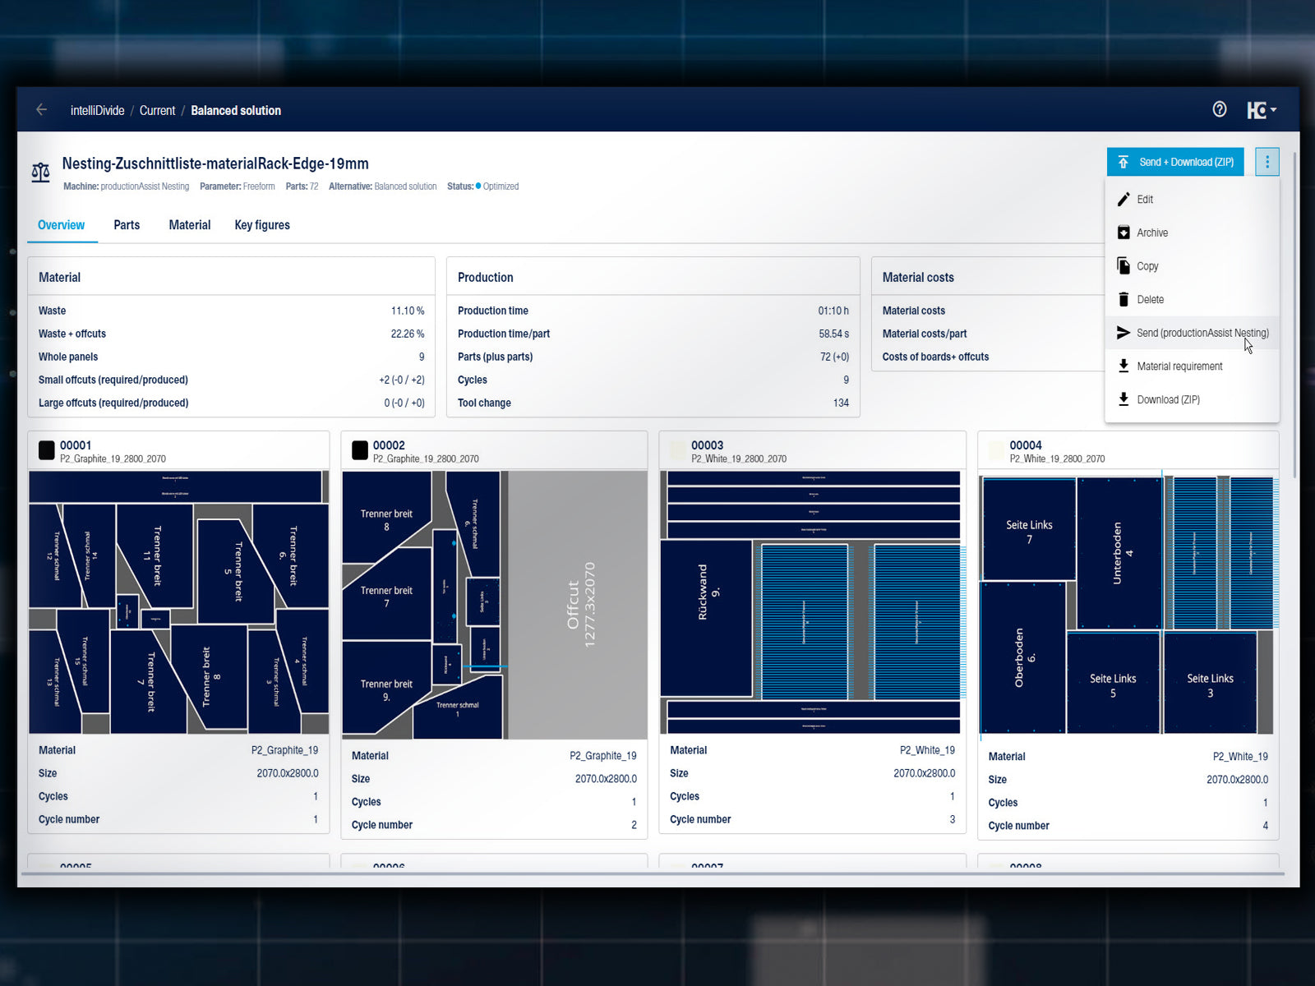The image size is (1315, 986).
Task: Toggle the three-dot more options menu
Action: 1267,162
